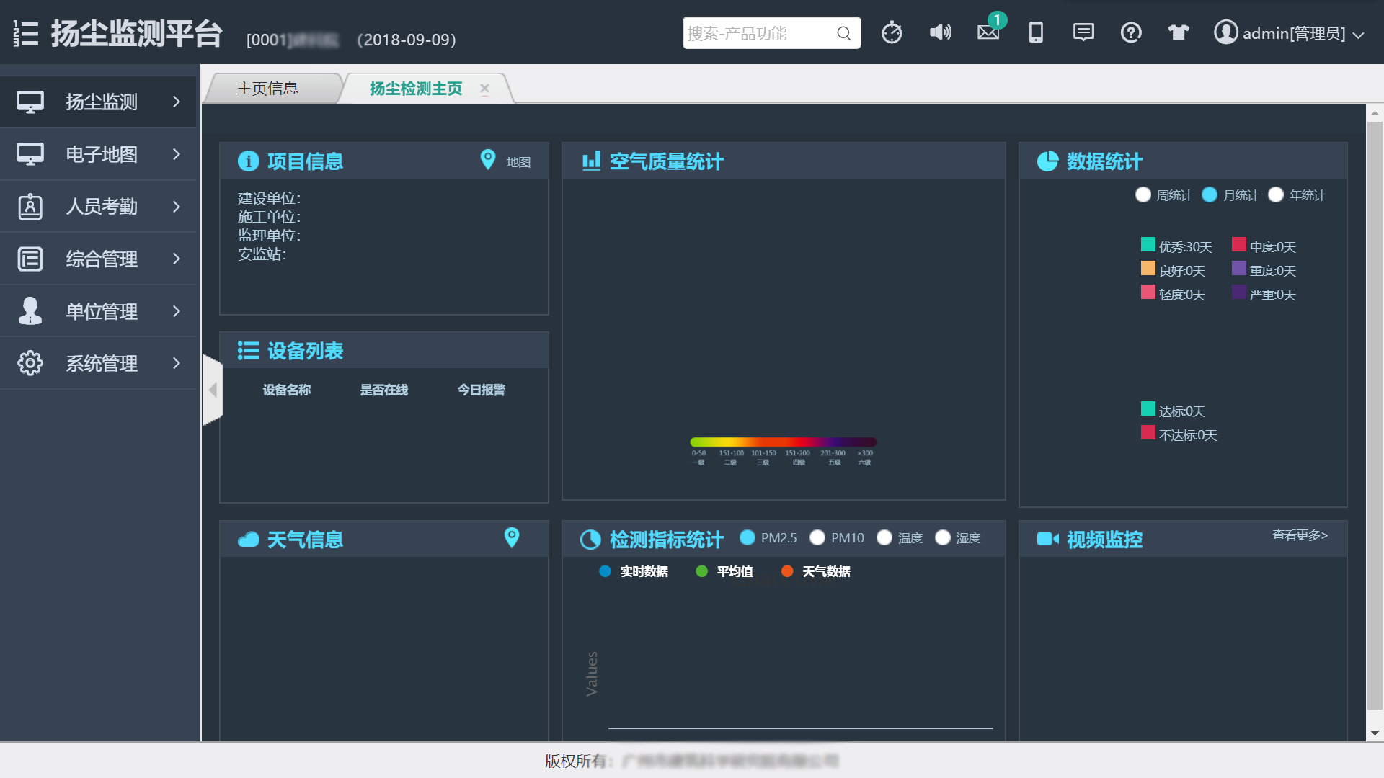The height and width of the screenshot is (778, 1384).
Task: Click the location pin in 天气信息 panel
Action: (x=512, y=537)
